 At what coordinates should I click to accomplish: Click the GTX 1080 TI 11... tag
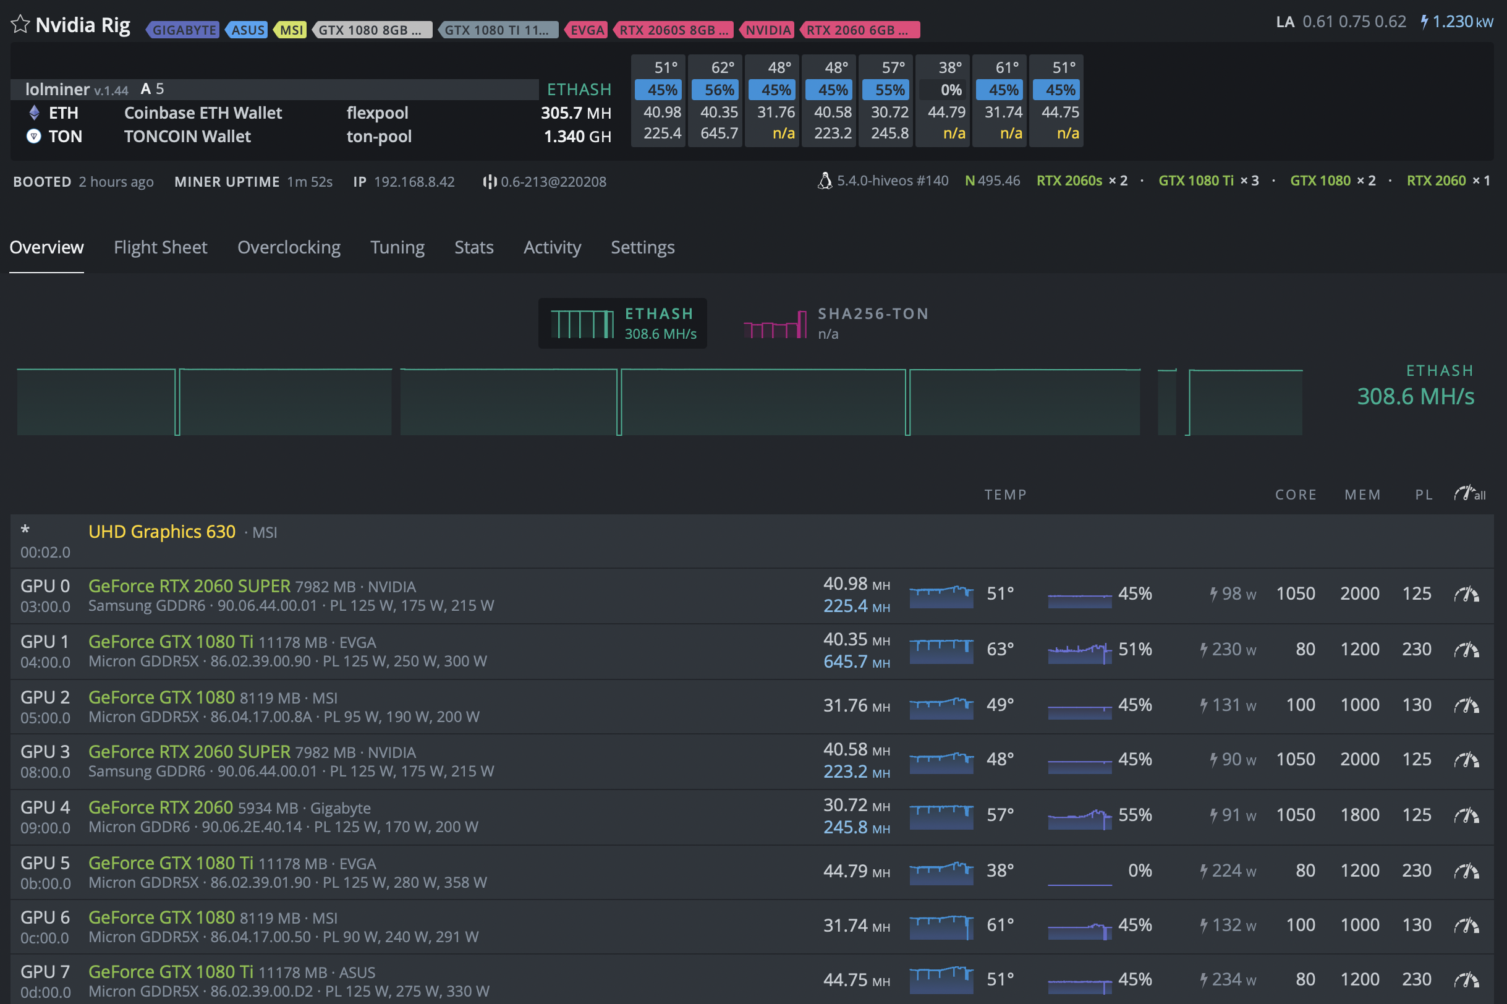click(498, 30)
